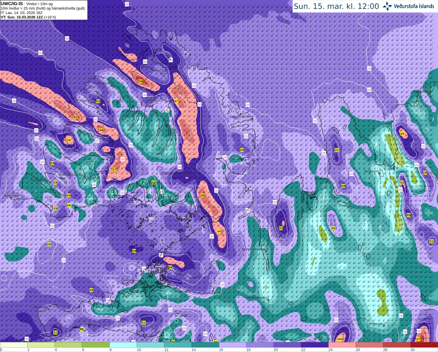The image size is (438, 352).
Task: Click the Gjögurflugvöllur station label
Action: pyautogui.click(x=241, y=117)
